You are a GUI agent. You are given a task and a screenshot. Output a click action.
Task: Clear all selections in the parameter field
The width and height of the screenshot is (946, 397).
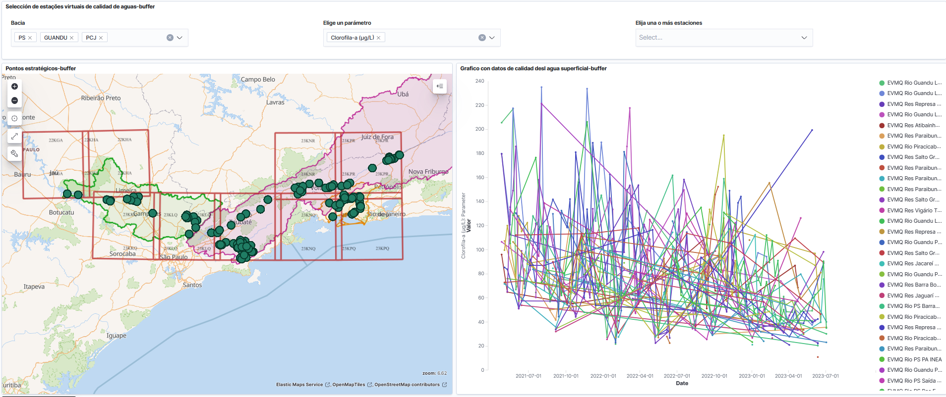pos(482,38)
